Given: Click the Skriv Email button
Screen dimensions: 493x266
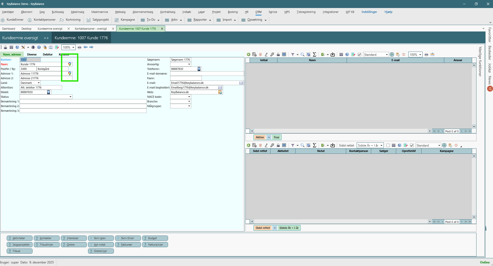Looking at the screenshot, I should click(128, 238).
